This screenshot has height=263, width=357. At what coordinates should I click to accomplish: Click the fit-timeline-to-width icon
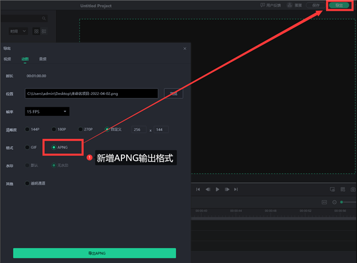pos(324,202)
